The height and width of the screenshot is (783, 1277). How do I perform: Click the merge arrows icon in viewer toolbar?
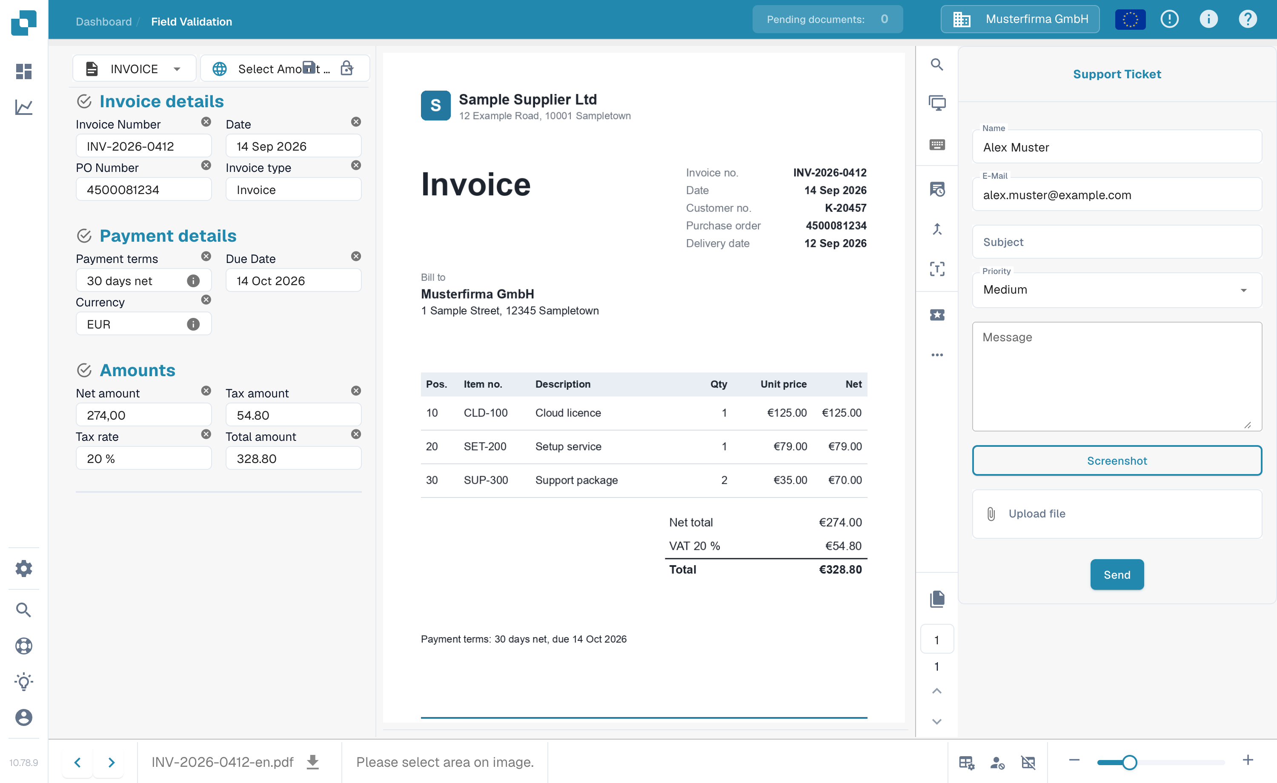click(937, 229)
